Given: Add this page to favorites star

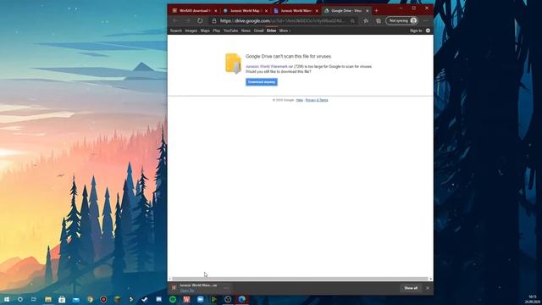Looking at the screenshot, I should click(352, 20).
